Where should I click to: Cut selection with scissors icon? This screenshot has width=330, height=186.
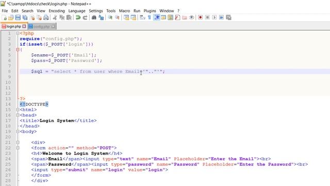point(55,18)
